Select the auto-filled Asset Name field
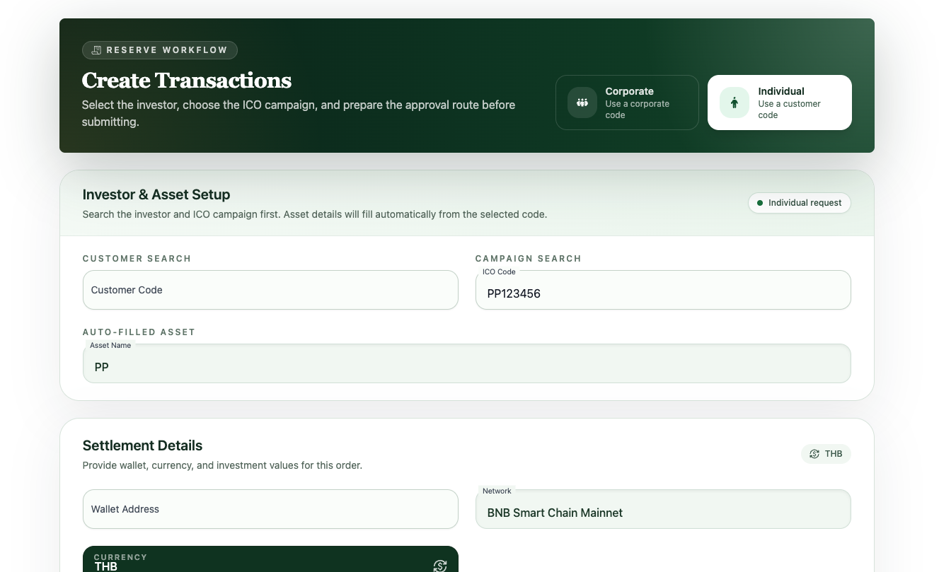939x572 pixels. pos(466,366)
